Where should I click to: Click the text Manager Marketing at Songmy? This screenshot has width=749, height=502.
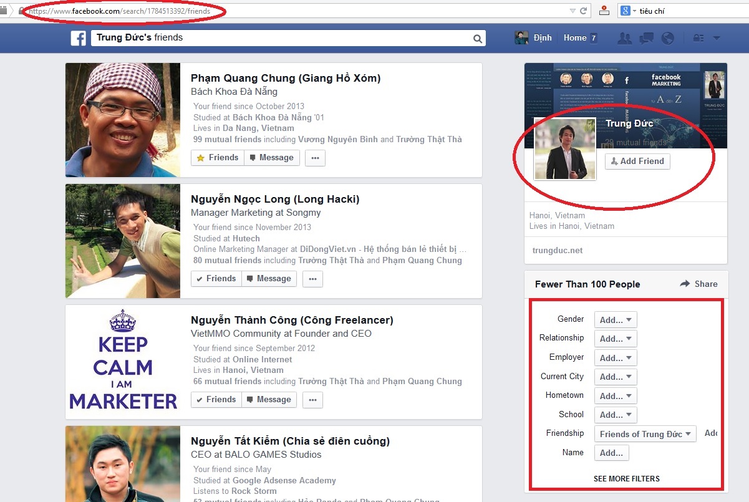pos(256,213)
